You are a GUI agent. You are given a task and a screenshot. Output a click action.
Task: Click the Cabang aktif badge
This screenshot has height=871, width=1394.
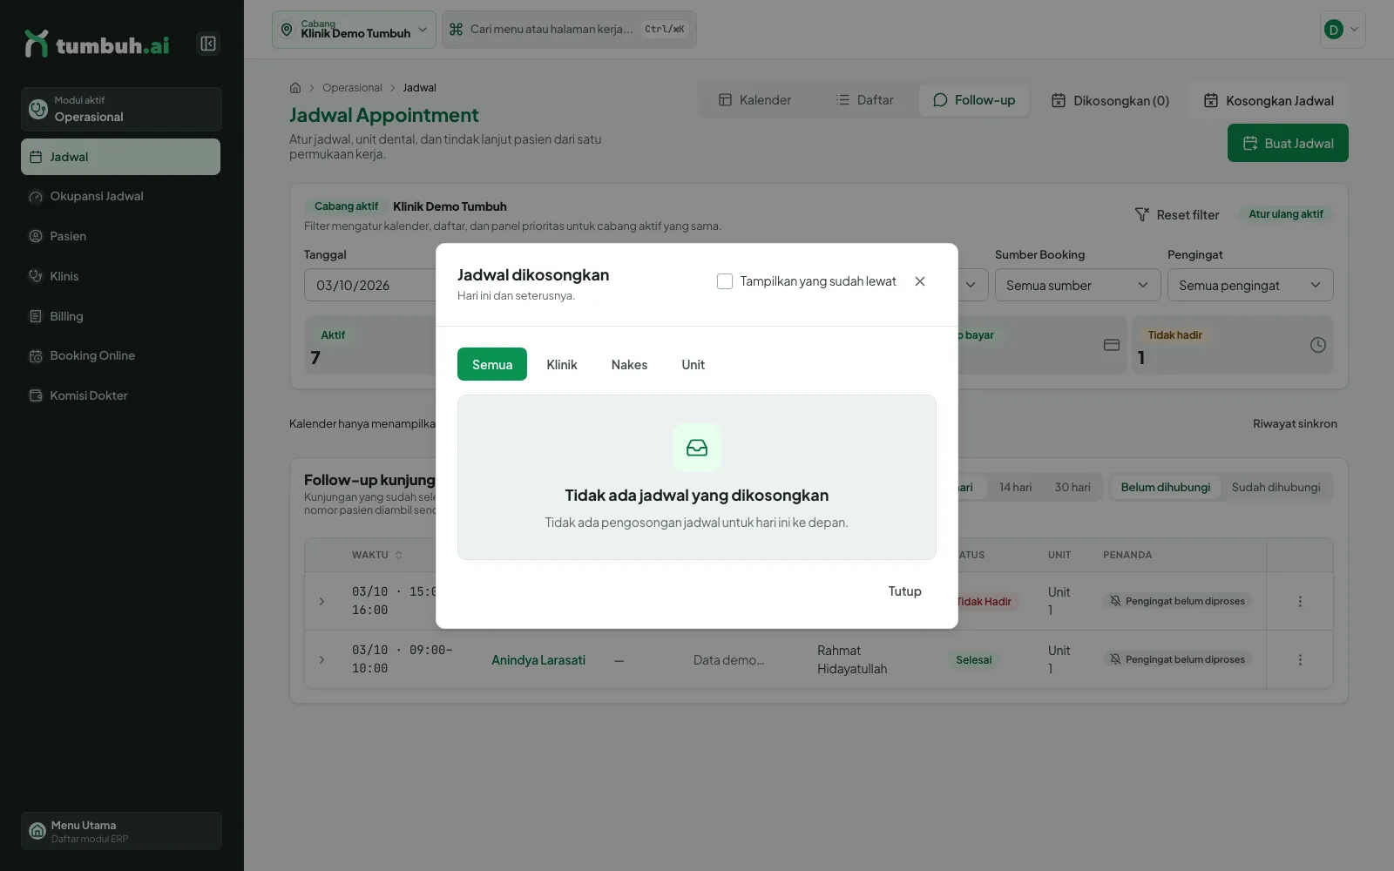(346, 206)
